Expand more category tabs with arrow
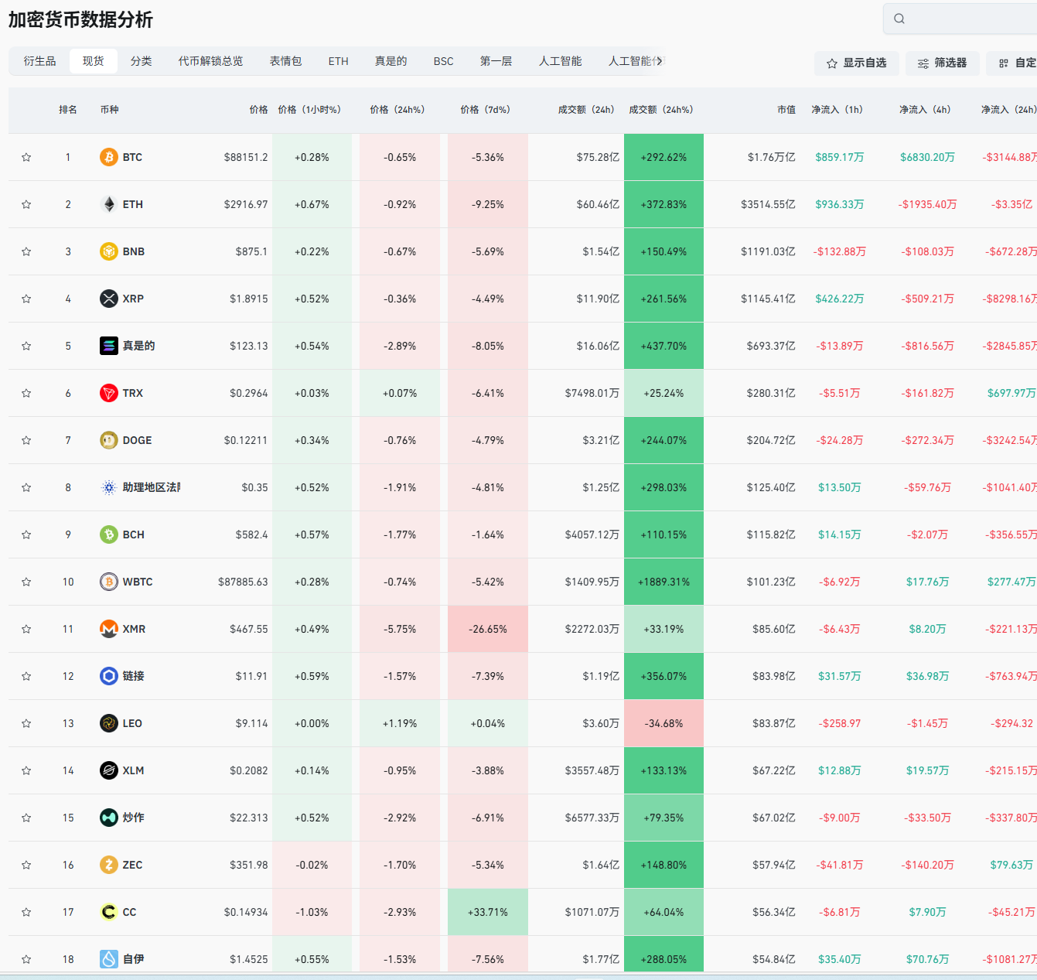Viewport: 1037px width, 980px height. [660, 61]
